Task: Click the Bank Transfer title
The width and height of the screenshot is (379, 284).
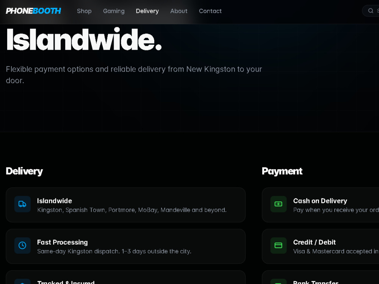Action: 316,282
